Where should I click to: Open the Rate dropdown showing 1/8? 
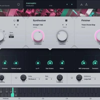tap(49, 79)
